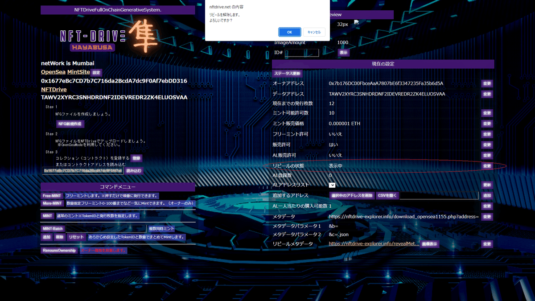Open the NFTDrive link

tap(53, 90)
